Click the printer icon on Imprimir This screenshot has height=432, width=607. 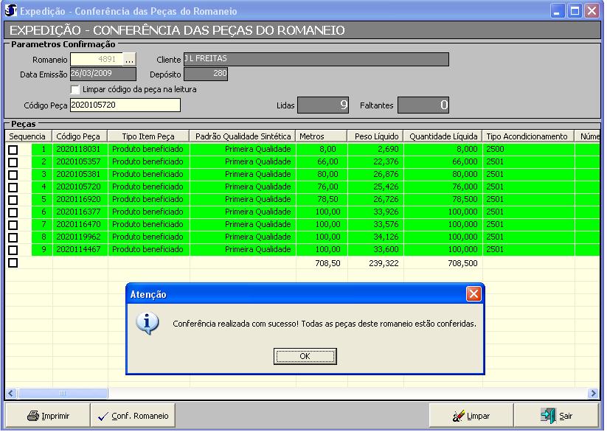[33, 416]
